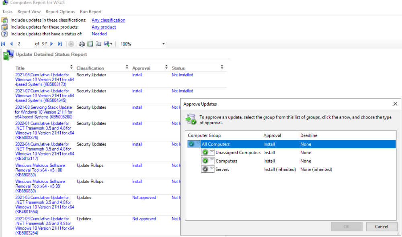Open KB4601554 .NET Framework update link
Viewport: 402px width, 237px height.
45,204
